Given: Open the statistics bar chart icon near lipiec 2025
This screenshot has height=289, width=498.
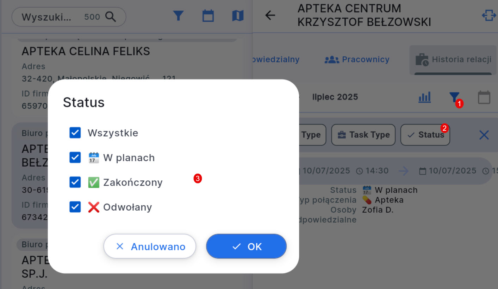Looking at the screenshot, I should click(x=424, y=98).
